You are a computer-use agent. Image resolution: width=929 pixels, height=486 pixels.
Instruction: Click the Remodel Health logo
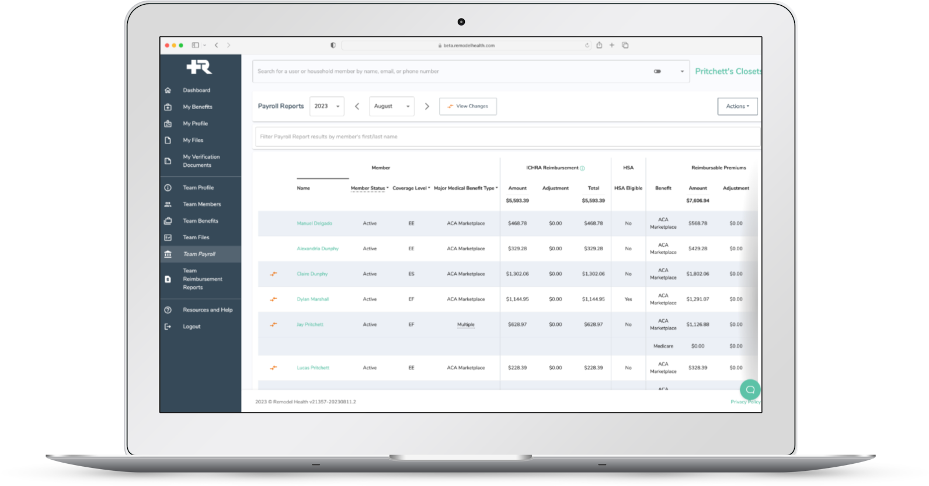(x=199, y=67)
